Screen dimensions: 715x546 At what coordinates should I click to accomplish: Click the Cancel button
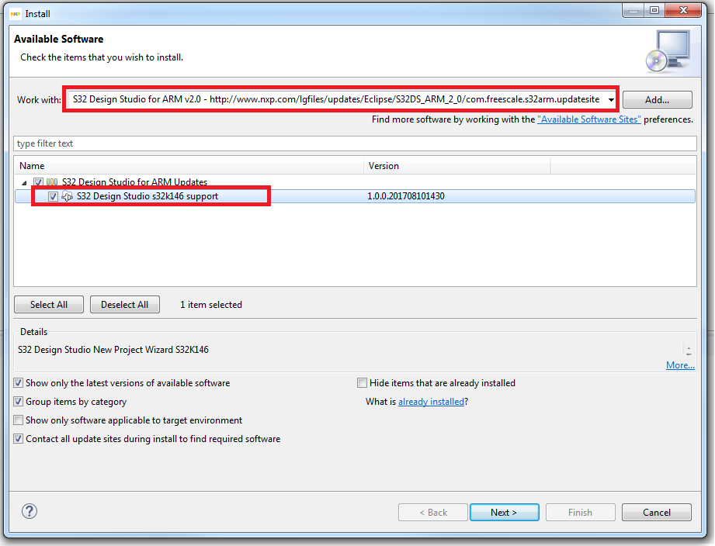pos(656,513)
